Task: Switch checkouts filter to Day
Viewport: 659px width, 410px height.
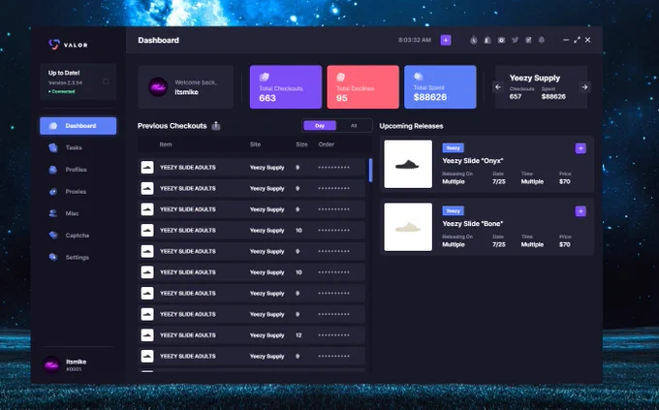Action: [x=320, y=126]
